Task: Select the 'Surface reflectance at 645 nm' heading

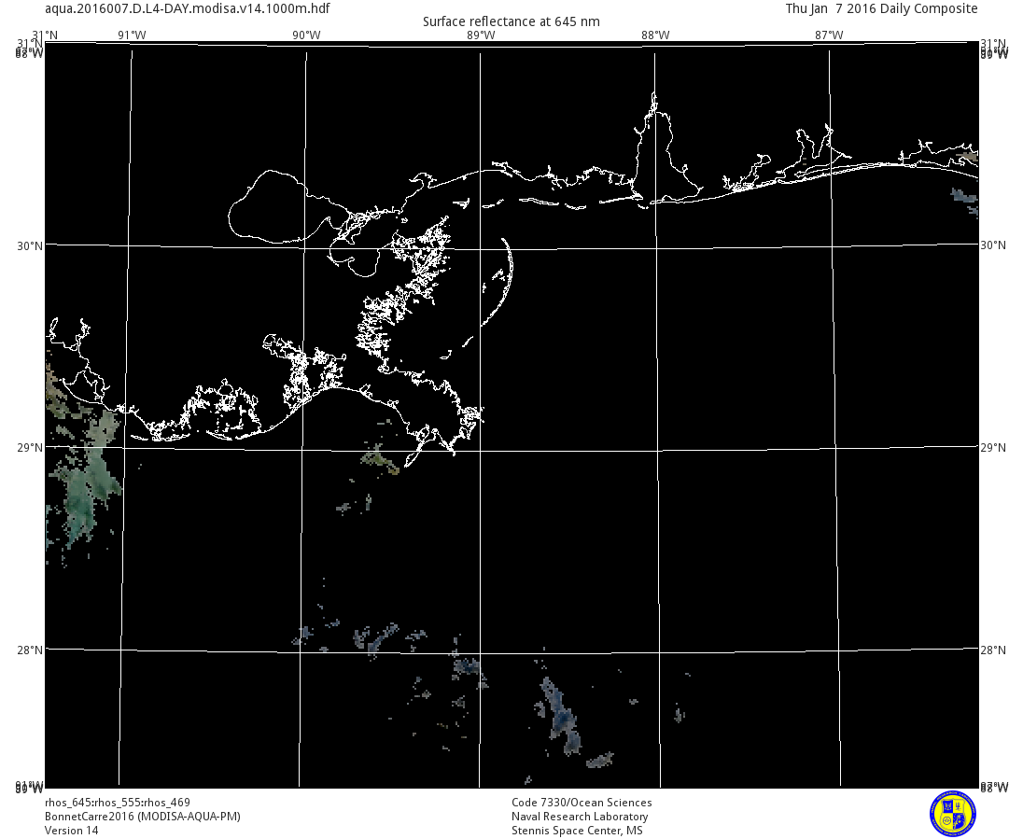Action: click(511, 21)
